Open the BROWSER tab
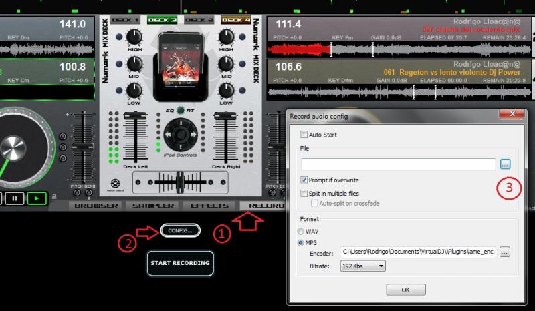535x311 pixels. click(96, 206)
